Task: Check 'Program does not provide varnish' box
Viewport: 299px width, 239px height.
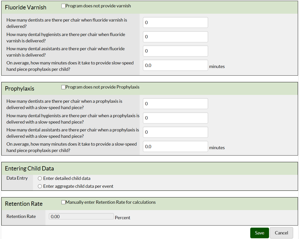Action: coord(63,6)
